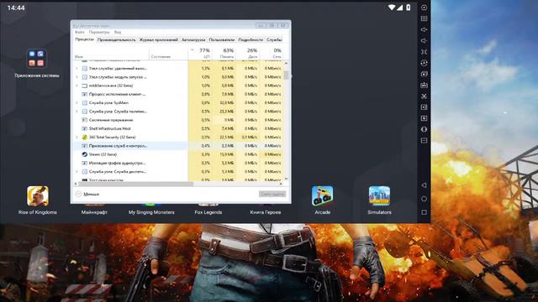Open the Fox Legends app label

click(208, 212)
